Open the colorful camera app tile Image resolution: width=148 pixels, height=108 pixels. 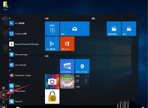coord(52,81)
